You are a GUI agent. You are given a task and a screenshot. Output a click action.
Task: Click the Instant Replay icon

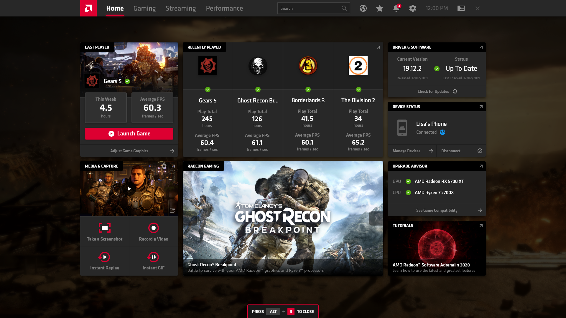coord(105,257)
